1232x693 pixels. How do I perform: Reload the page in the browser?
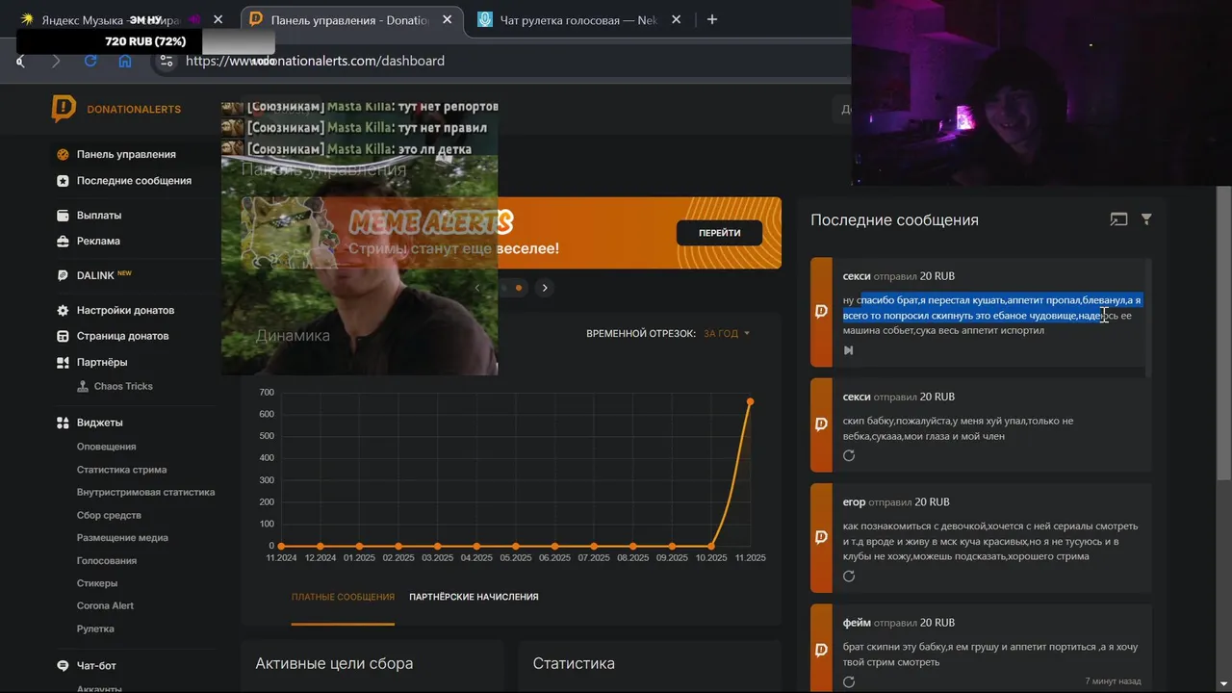pyautogui.click(x=90, y=61)
